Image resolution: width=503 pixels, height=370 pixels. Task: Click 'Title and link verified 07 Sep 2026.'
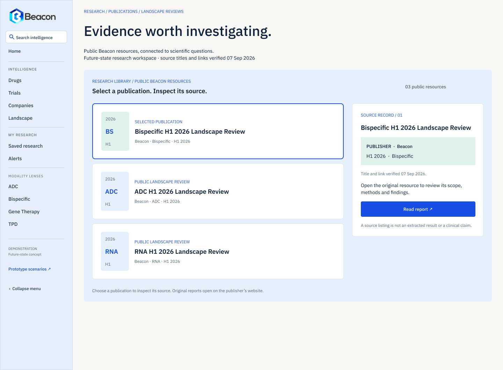coord(394,174)
